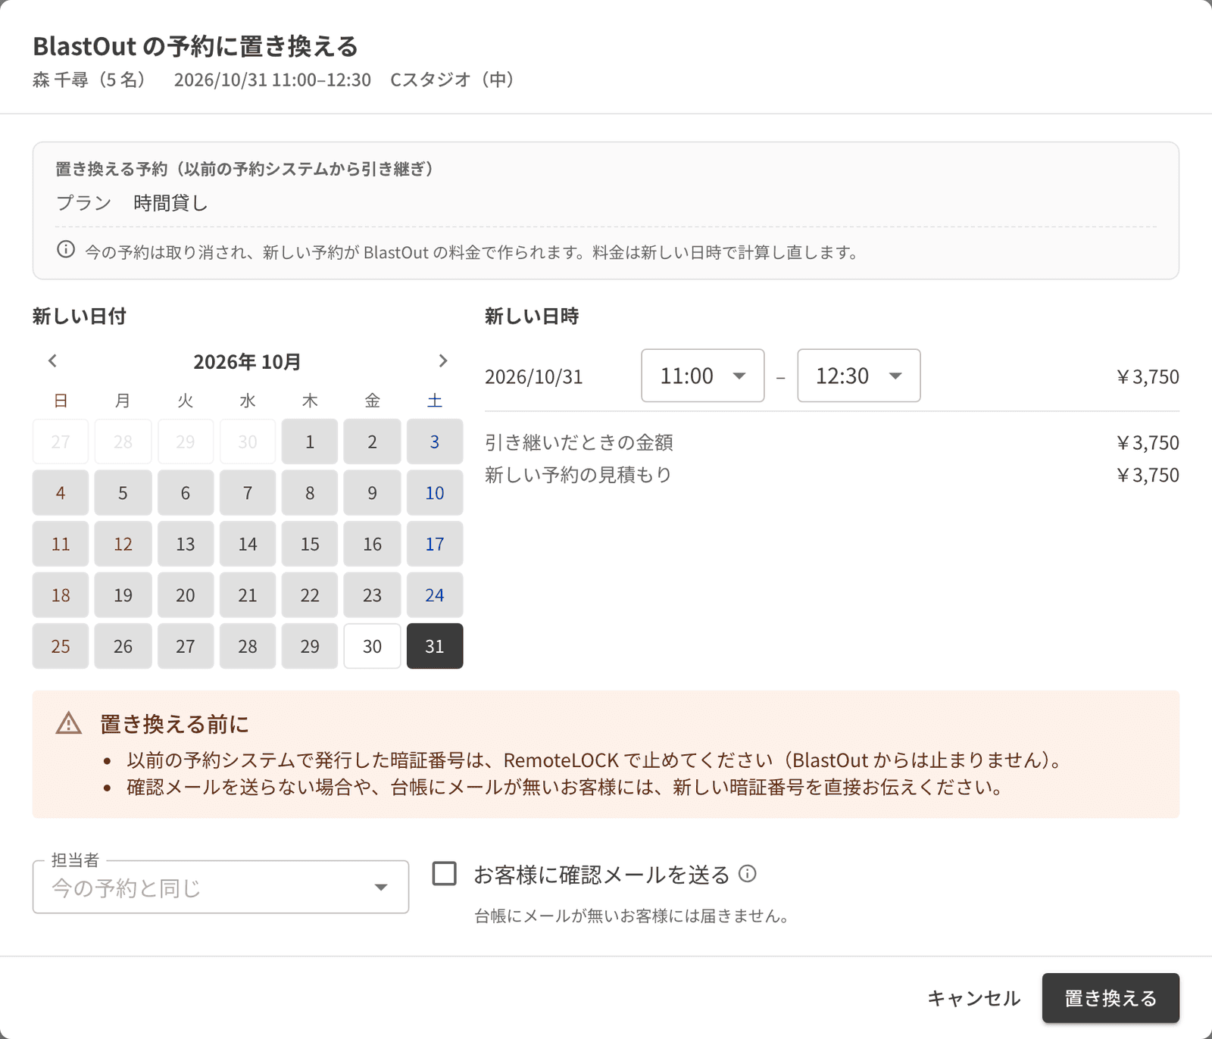Viewport: 1212px width, 1039px height.
Task: Choose October 24 on the calendar
Action: [435, 595]
